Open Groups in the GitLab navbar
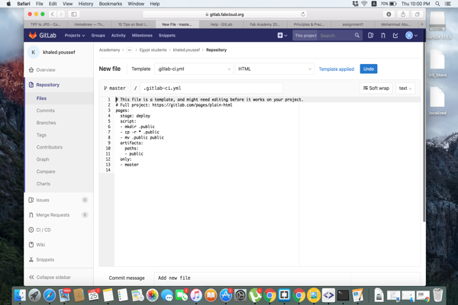 point(98,35)
